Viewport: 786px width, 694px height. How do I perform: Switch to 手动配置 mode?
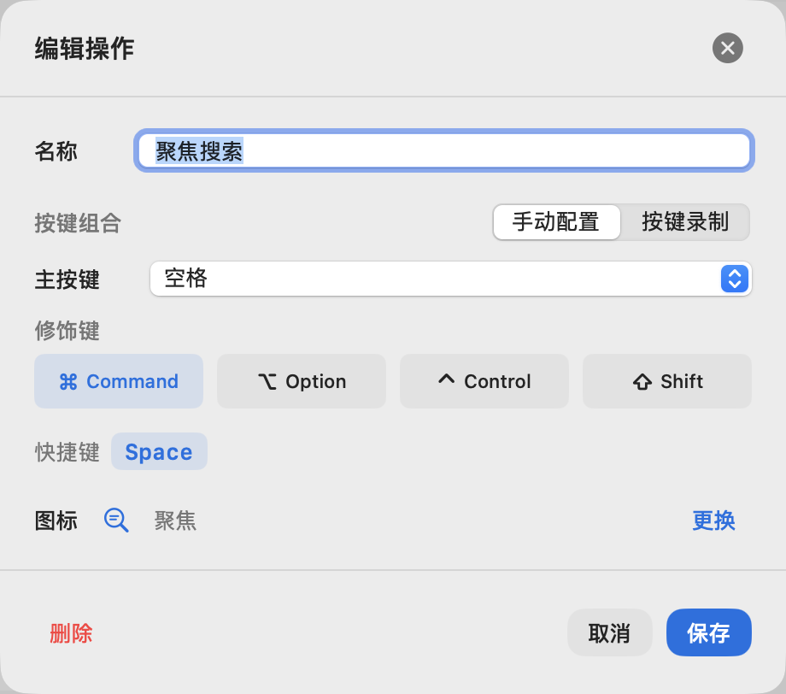tap(556, 221)
